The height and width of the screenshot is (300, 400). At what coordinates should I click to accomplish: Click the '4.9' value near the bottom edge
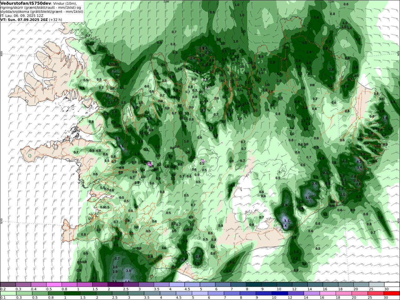(127, 282)
